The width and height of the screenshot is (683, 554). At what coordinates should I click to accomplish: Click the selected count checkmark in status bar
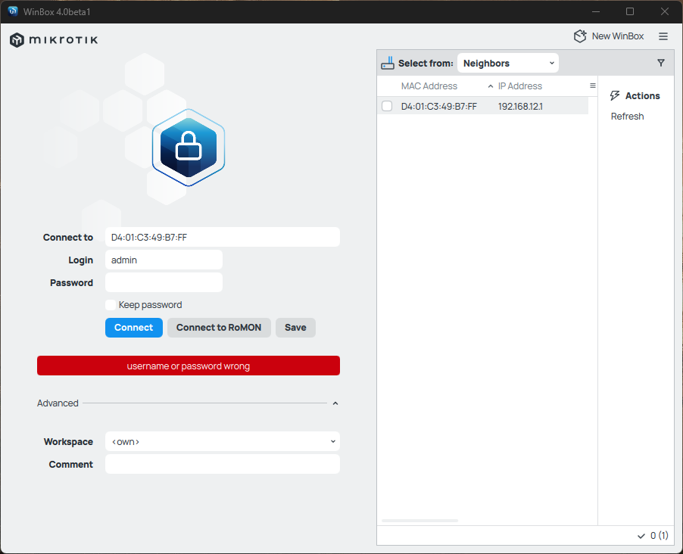(x=641, y=536)
